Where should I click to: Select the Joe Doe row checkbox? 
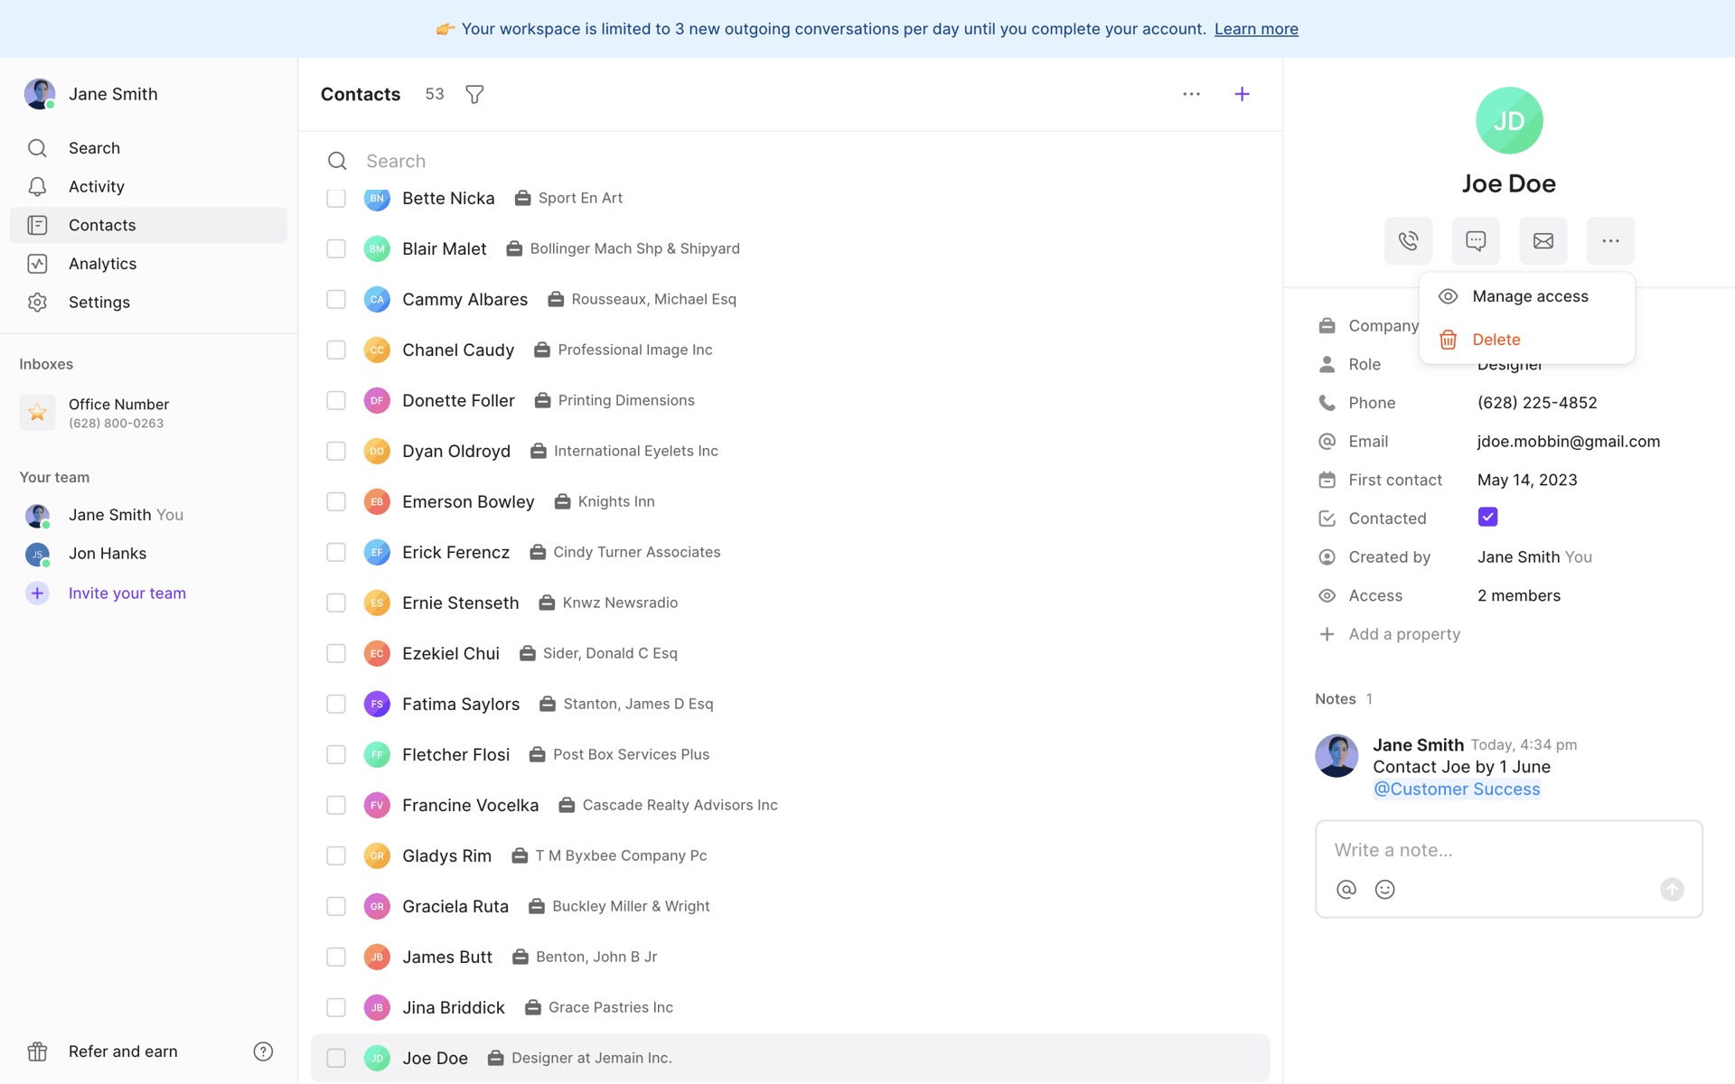pos(336,1058)
